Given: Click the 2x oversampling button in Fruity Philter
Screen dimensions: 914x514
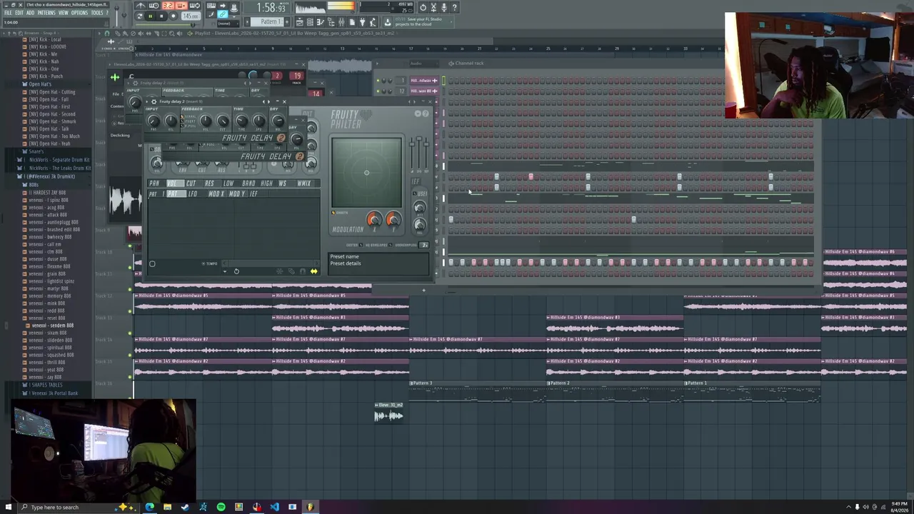Looking at the screenshot, I should click(x=423, y=245).
